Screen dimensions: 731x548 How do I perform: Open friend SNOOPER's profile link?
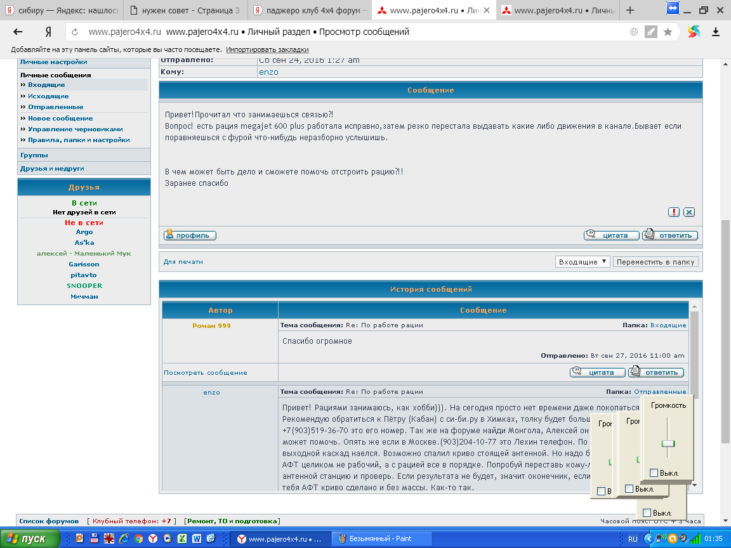pos(84,285)
